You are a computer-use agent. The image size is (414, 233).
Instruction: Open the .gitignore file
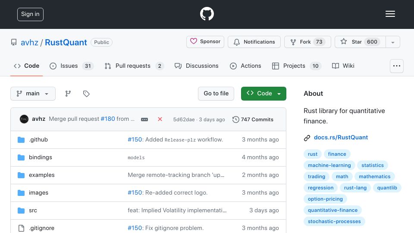click(x=41, y=228)
